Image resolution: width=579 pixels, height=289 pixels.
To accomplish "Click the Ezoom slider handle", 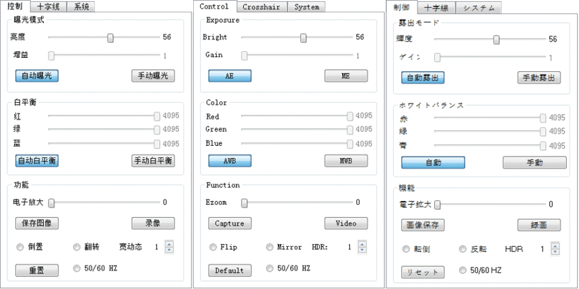I will 244,203.
